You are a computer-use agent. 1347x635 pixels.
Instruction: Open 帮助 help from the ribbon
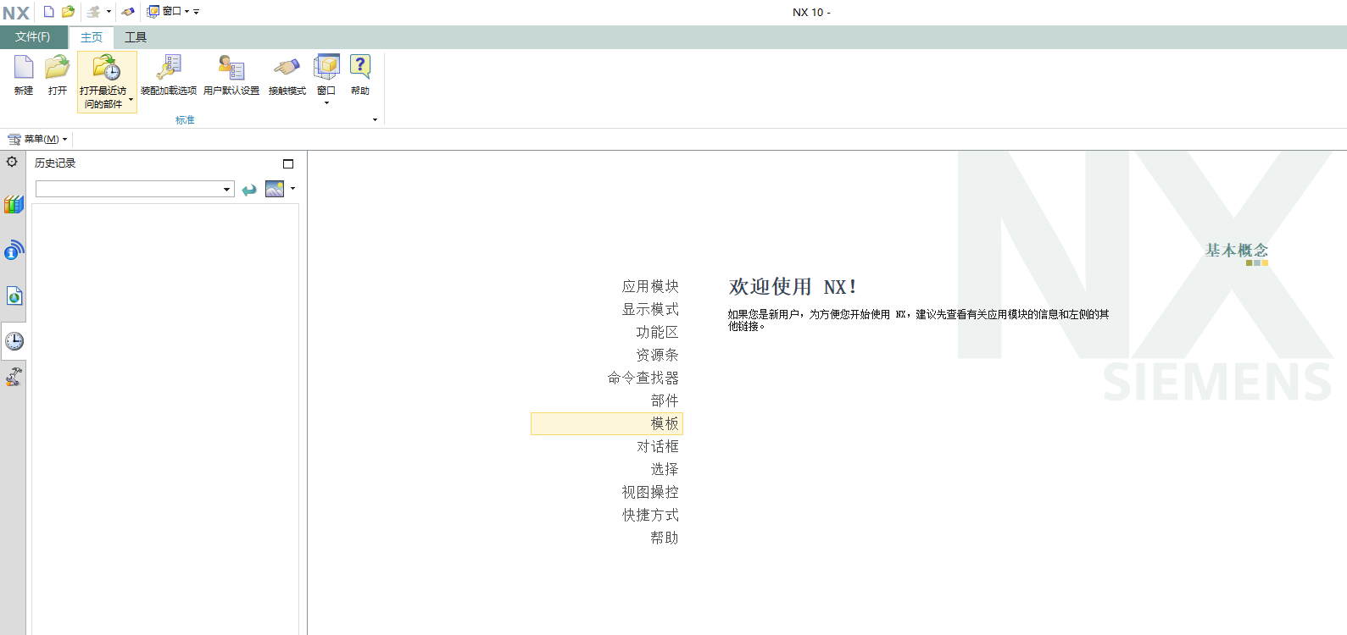coord(360,75)
